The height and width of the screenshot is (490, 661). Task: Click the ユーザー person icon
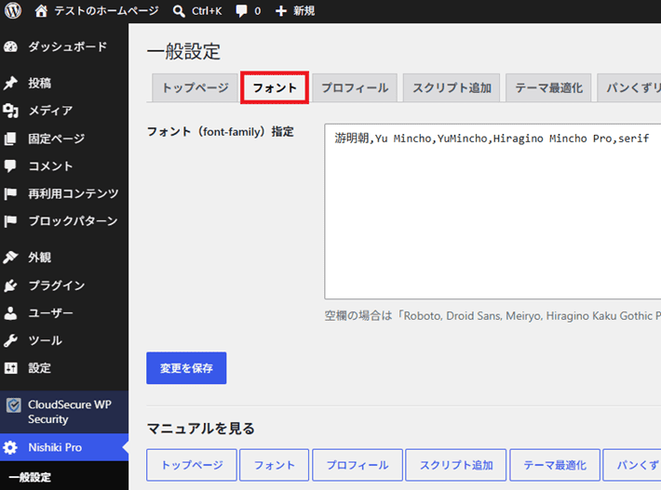(10, 313)
